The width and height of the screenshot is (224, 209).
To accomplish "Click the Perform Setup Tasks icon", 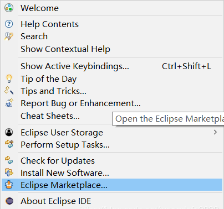I will coord(9,144).
